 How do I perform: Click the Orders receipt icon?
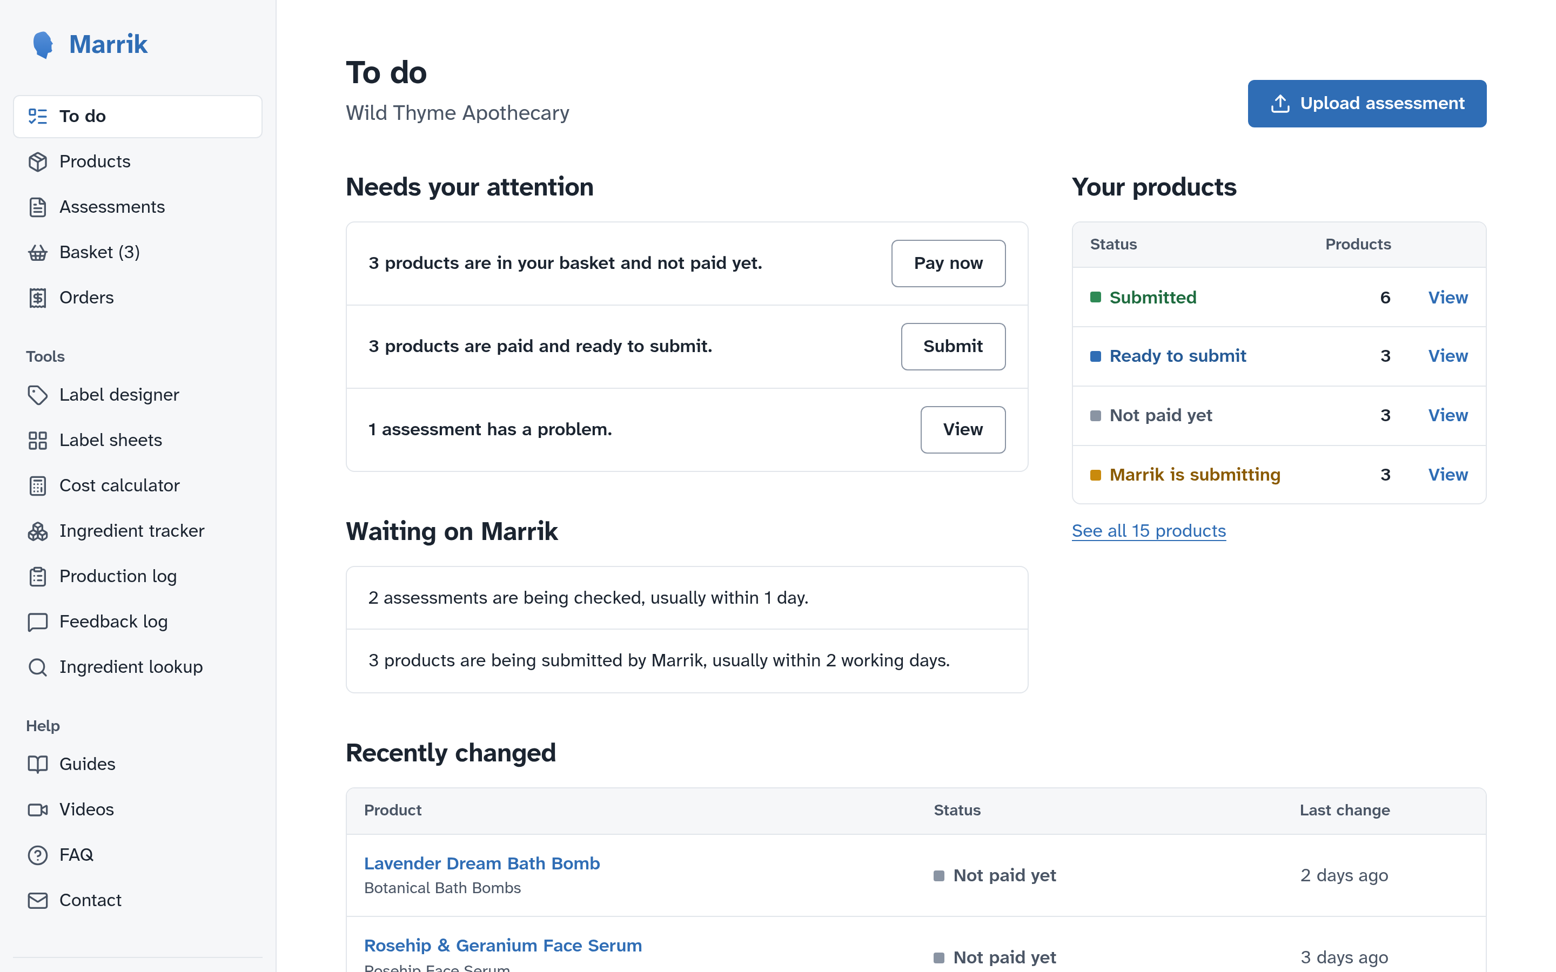37,298
